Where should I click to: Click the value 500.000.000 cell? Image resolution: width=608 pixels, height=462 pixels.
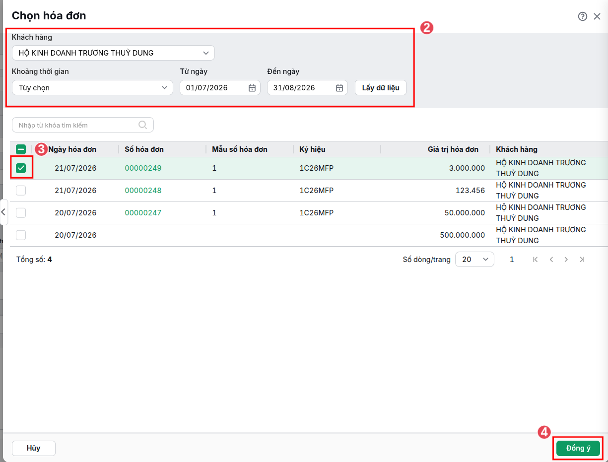[463, 235]
